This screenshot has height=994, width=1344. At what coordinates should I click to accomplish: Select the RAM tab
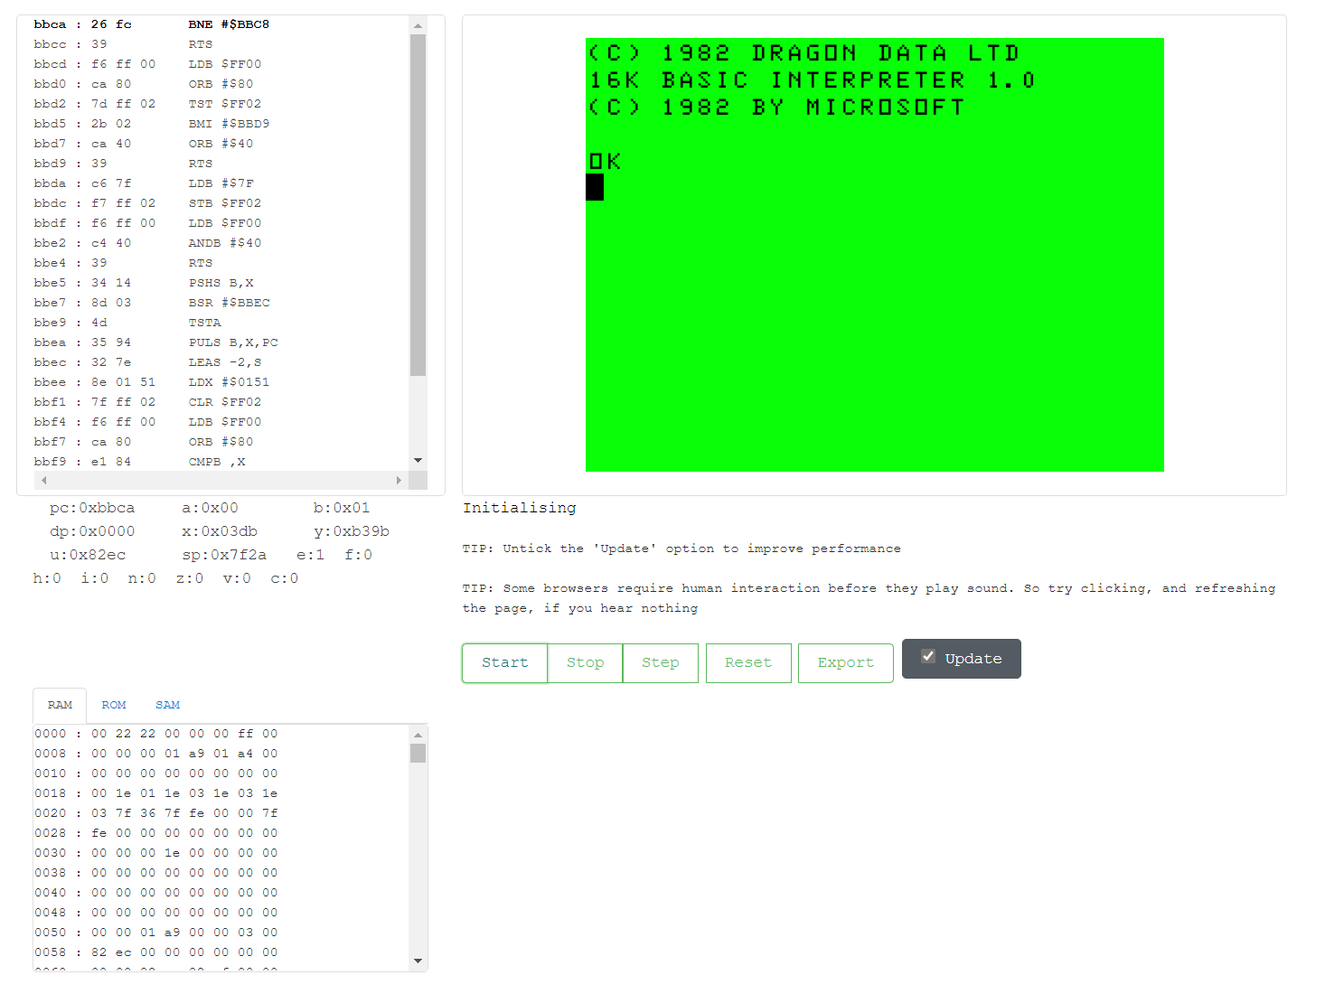[x=60, y=705]
